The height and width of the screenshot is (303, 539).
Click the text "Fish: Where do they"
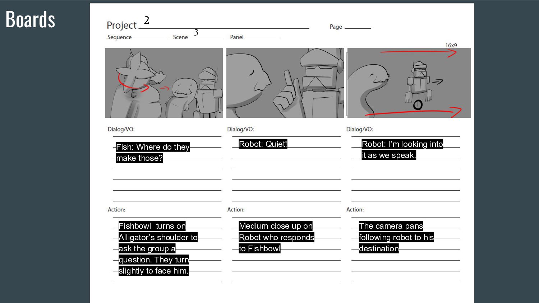[x=153, y=147]
